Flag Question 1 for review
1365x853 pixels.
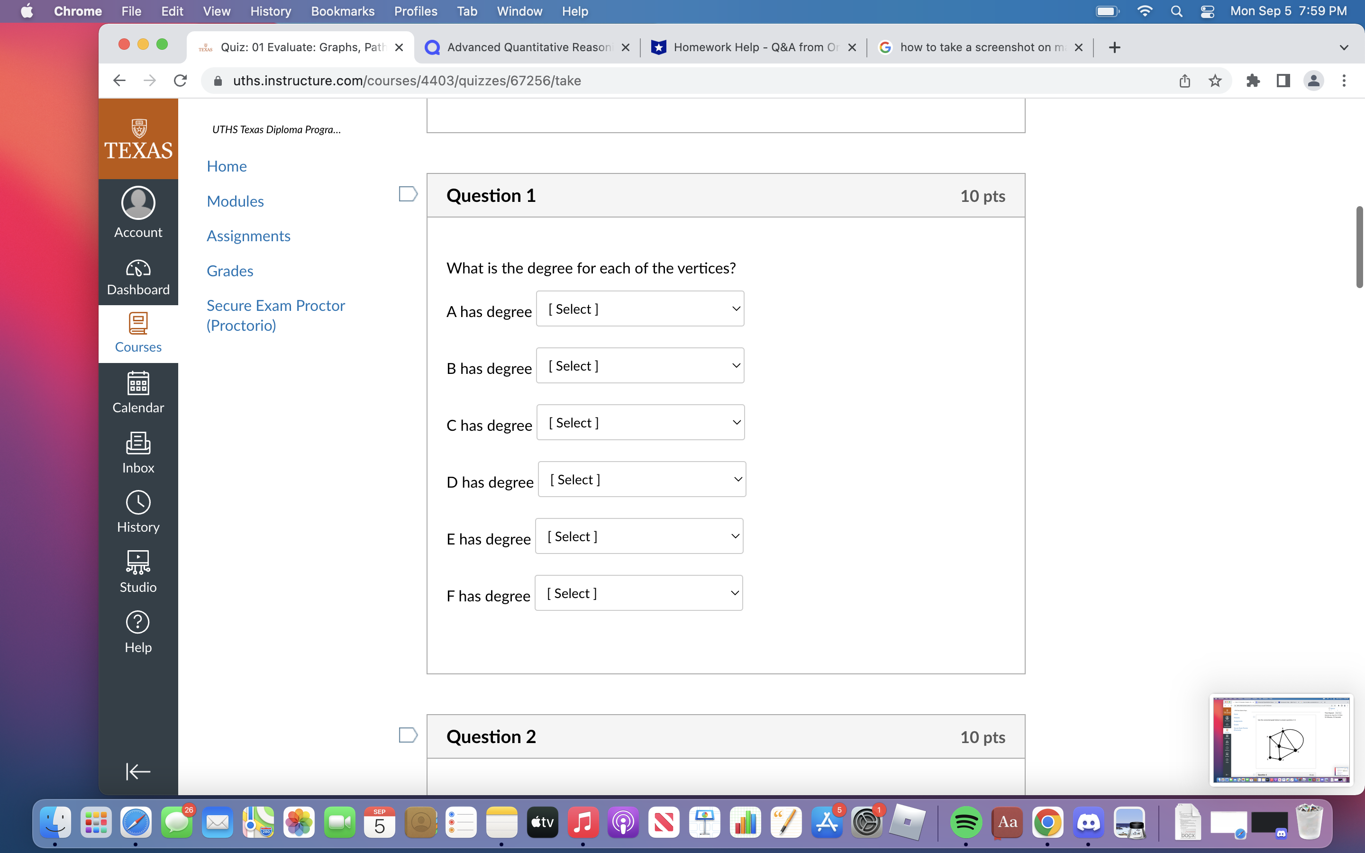pyautogui.click(x=408, y=194)
